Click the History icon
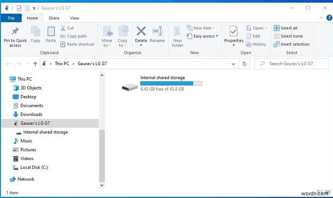Image resolution: width=333 pixels, height=198 pixels. 249,44
